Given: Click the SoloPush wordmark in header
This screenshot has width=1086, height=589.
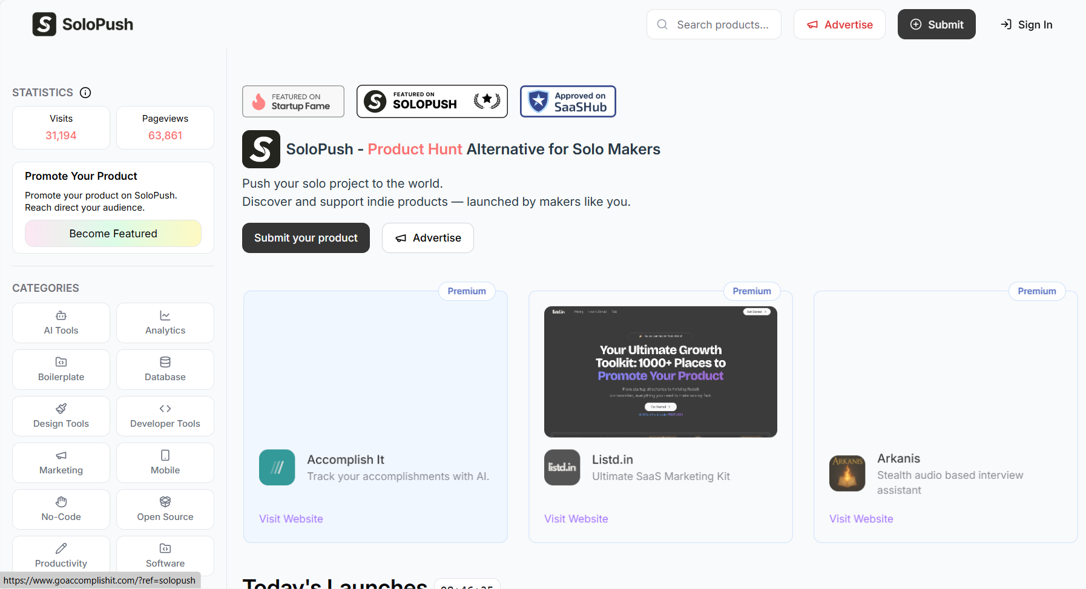Looking at the screenshot, I should (x=97, y=24).
